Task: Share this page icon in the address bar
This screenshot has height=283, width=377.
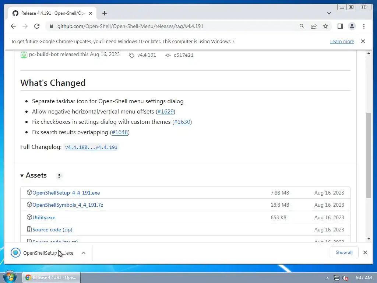Action: point(314,26)
